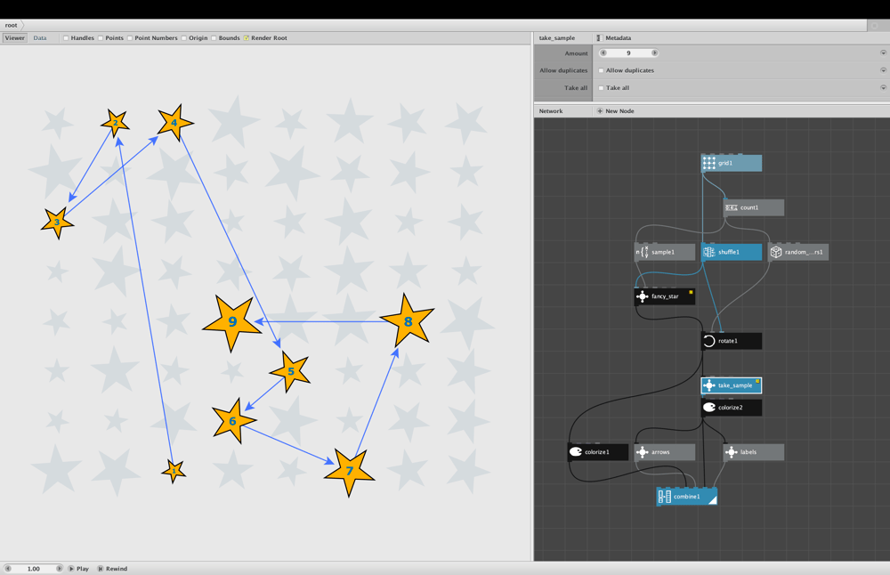Toggle the Point Numbers checkbox
890x575 pixels.
pyautogui.click(x=129, y=38)
